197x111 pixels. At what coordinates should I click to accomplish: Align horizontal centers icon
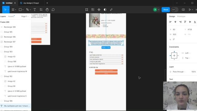pyautogui.click(x=175, y=22)
